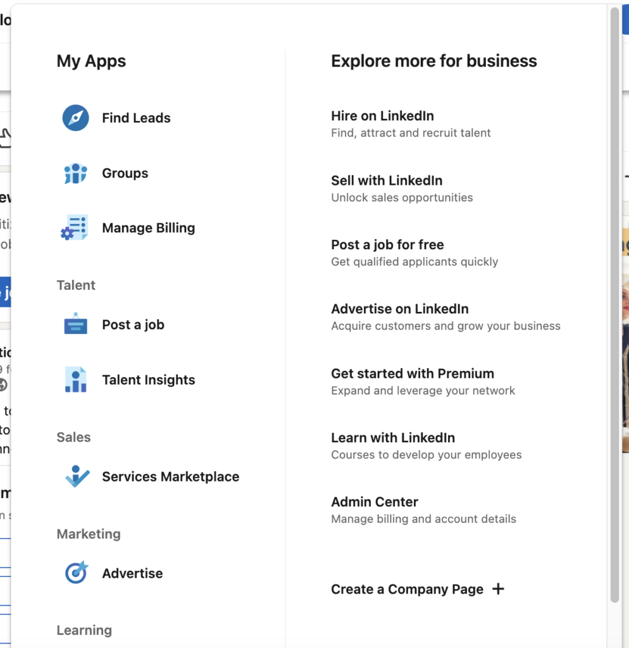629x648 pixels.
Task: Open Advertise under Marketing
Action: (132, 573)
